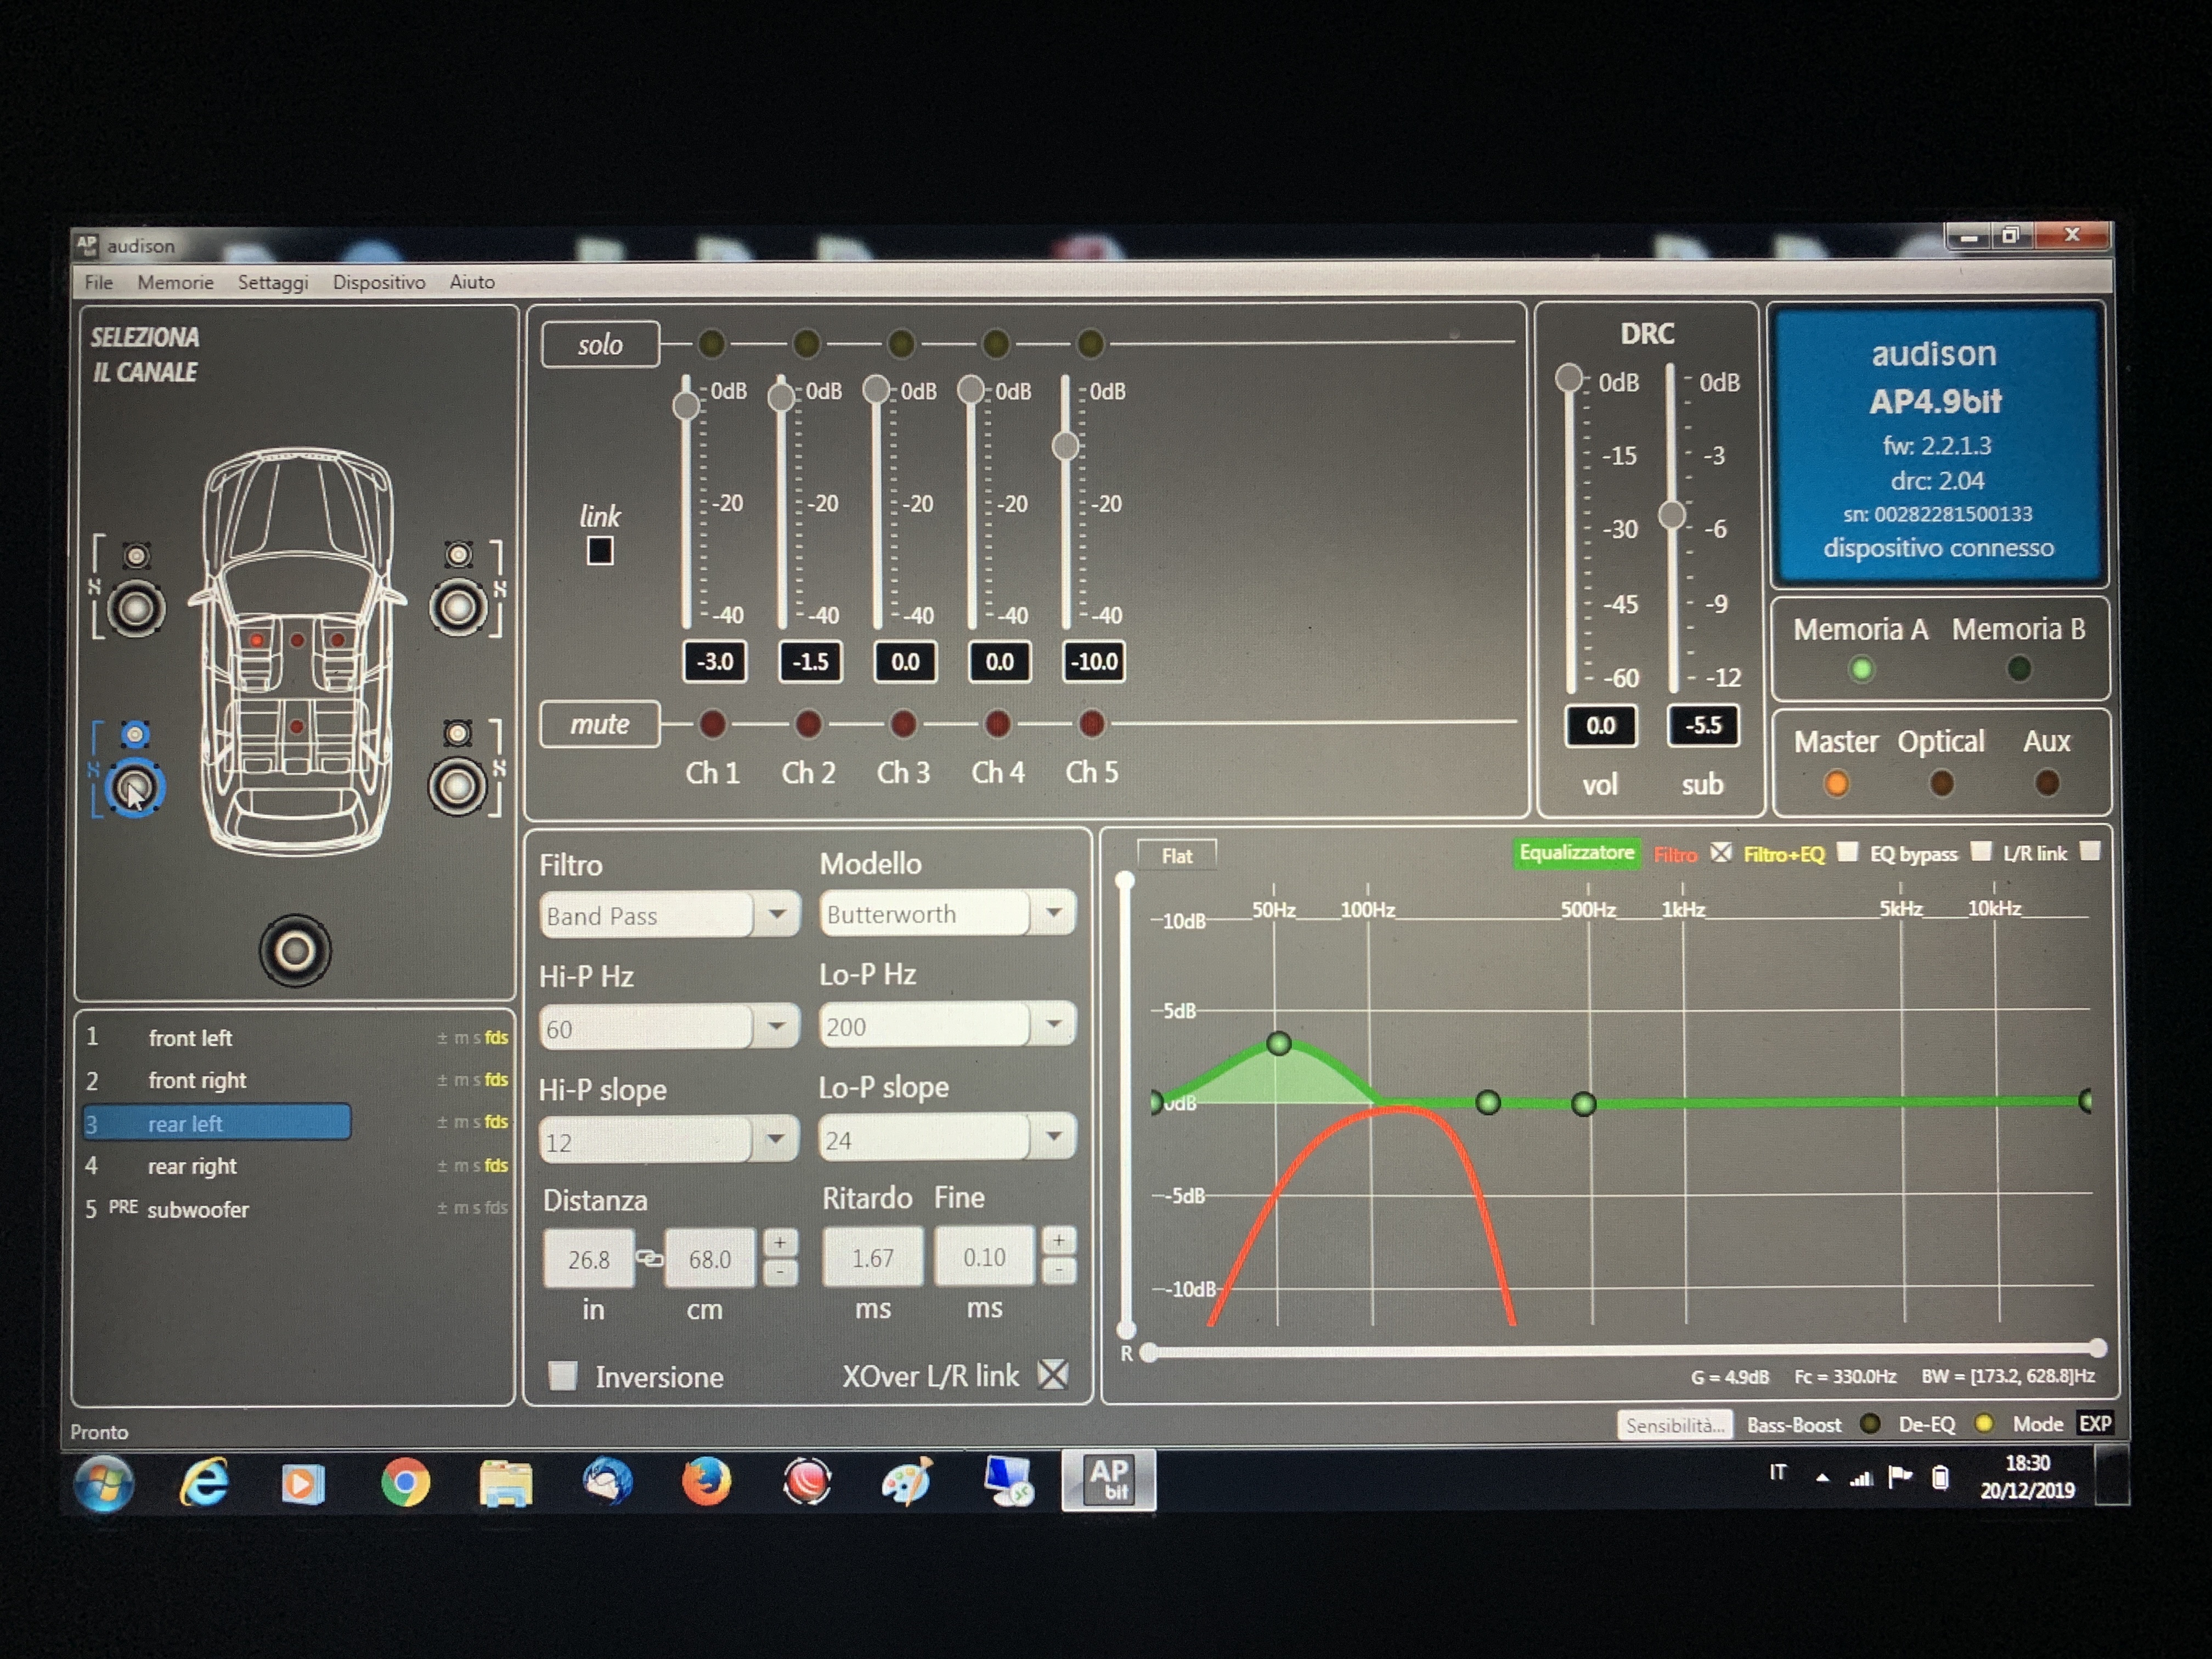Viewport: 2212px width, 1659px height.
Task: Open Thunderbird from the taskbar
Action: coord(607,1481)
